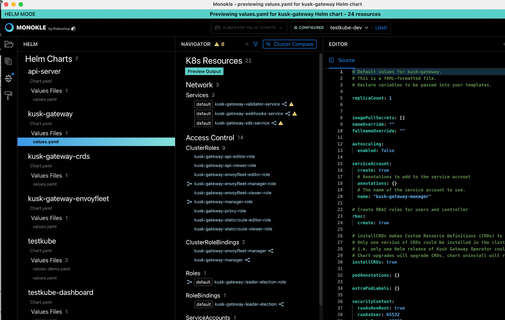Click warning icon of kusk-gateway-validator-service
This screenshot has width=505, height=320.
(x=291, y=104)
